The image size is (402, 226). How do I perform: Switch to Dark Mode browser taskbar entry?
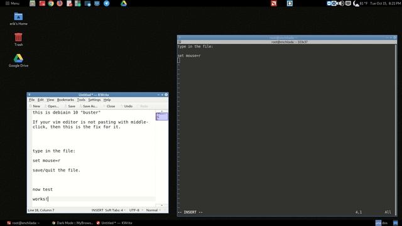pyautogui.click(x=72, y=223)
